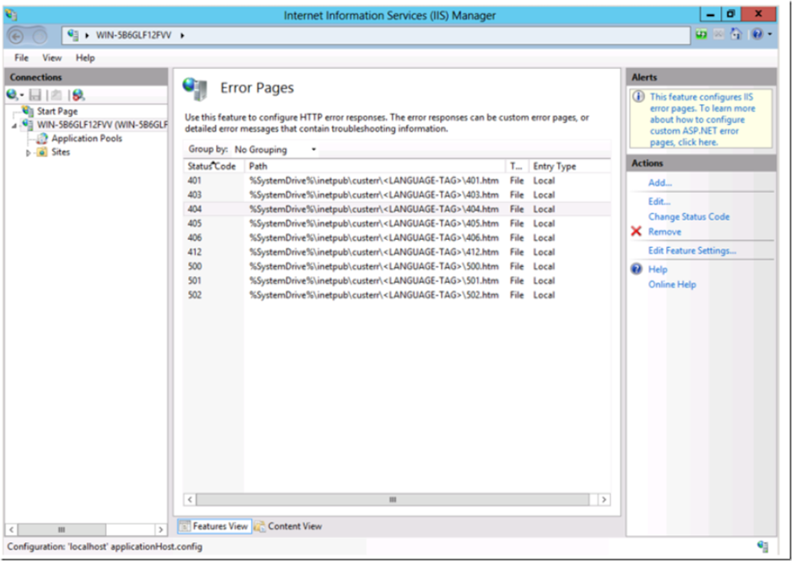Image resolution: width=792 pixels, height=561 pixels.
Task: Click the server icon in address bar
Action: [73, 35]
